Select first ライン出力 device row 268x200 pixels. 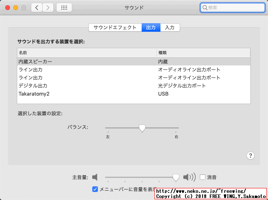coord(134,69)
